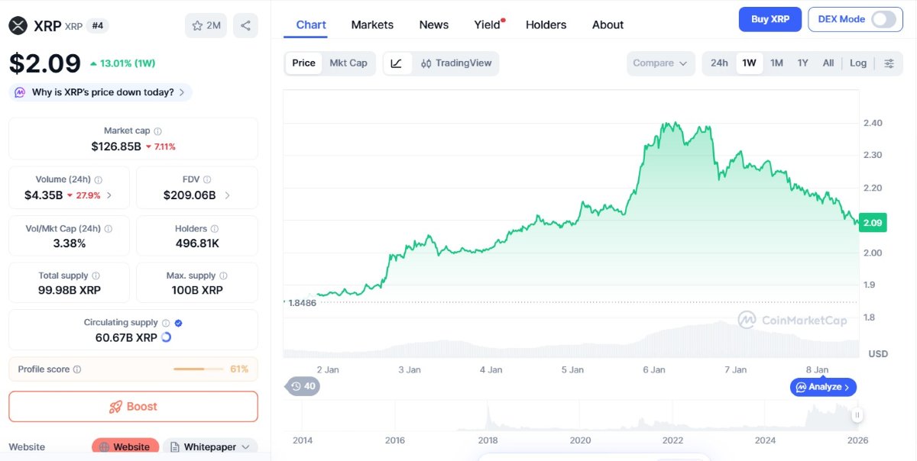Screen dimensions: 917x461
Task: Select All time range
Action: [828, 63]
